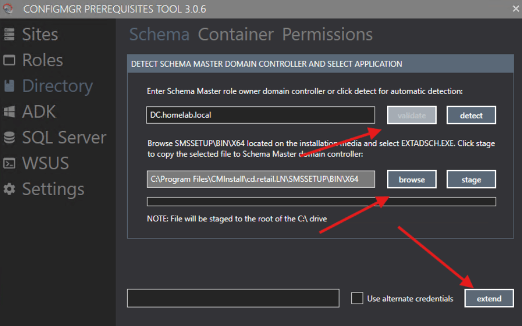Select the SQL Server icon

click(x=11, y=138)
